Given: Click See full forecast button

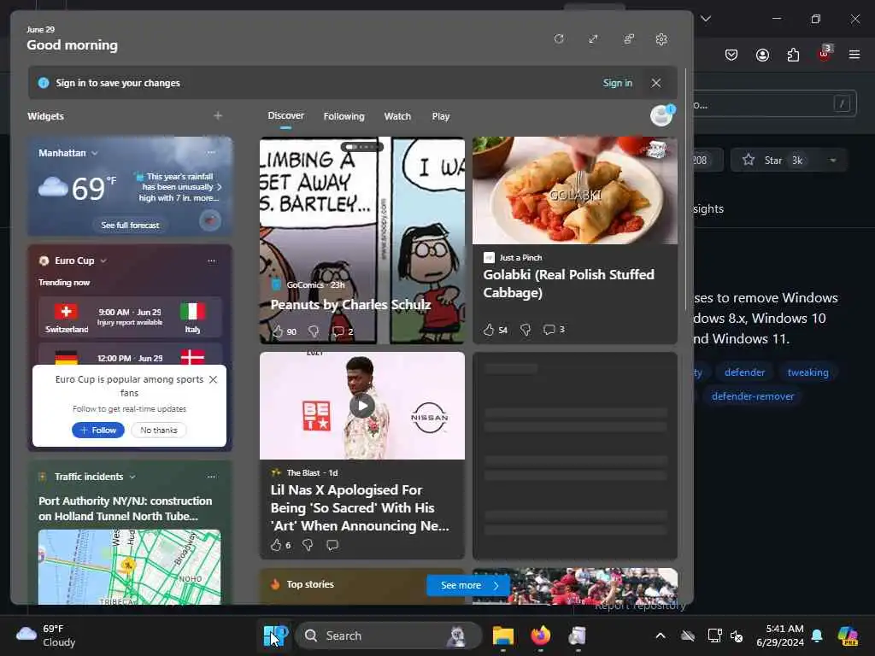Looking at the screenshot, I should (130, 225).
